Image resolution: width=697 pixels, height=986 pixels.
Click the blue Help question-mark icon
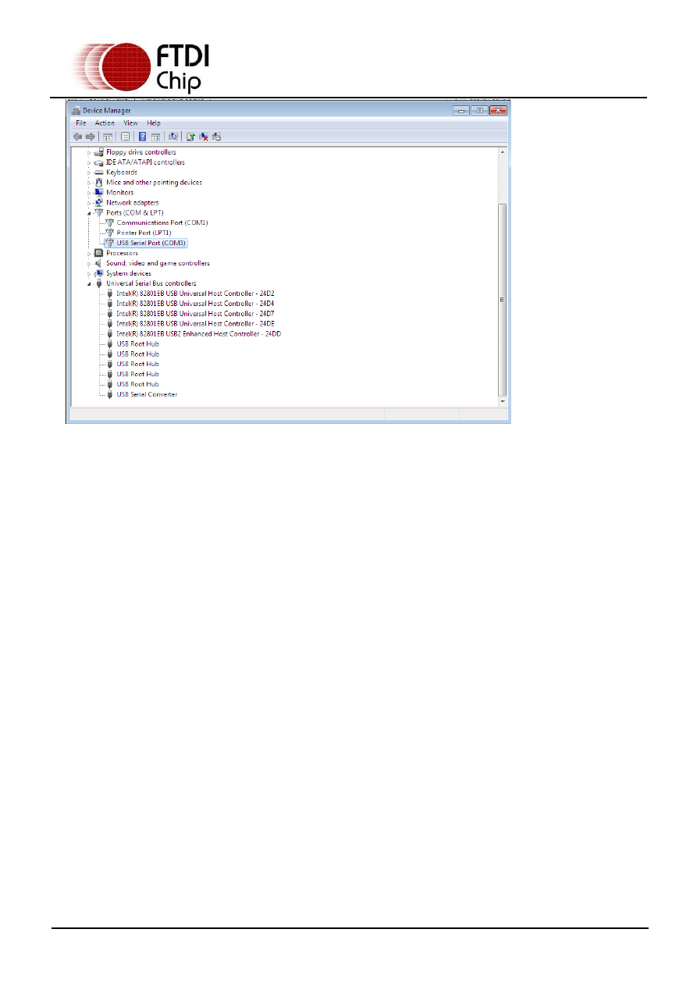pyautogui.click(x=143, y=137)
